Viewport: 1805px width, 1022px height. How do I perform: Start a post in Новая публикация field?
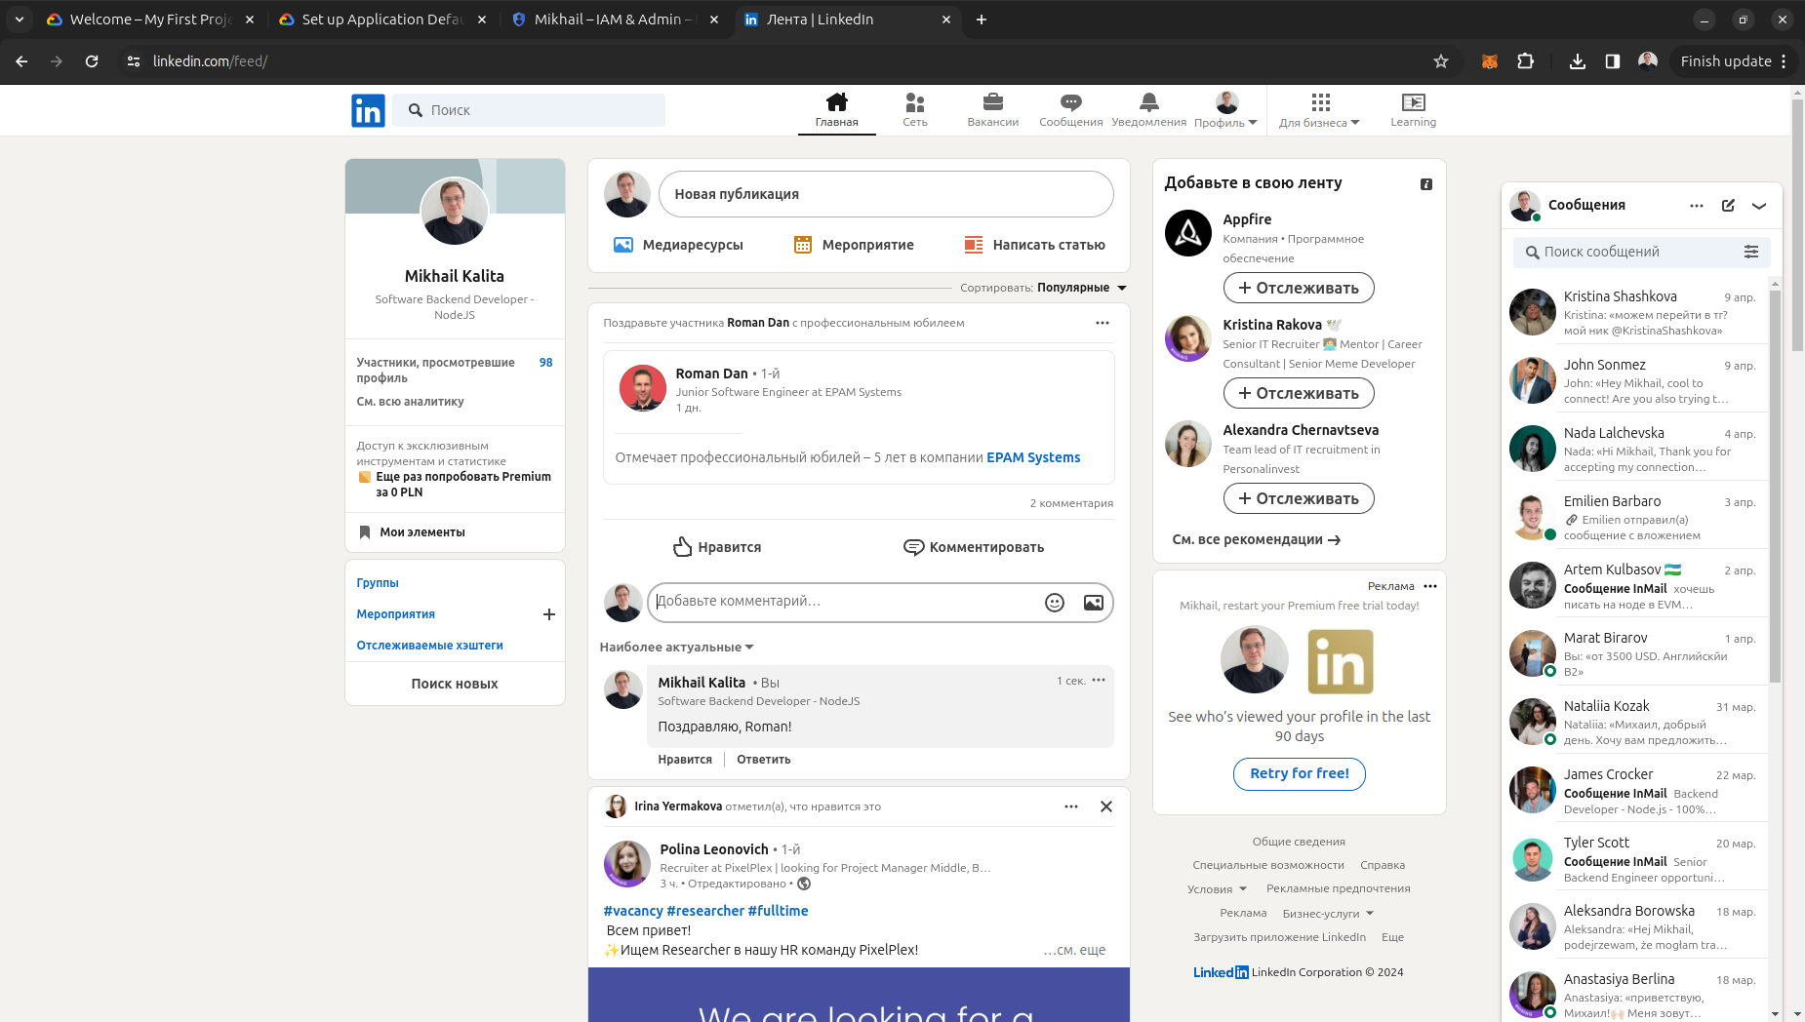coord(886,194)
